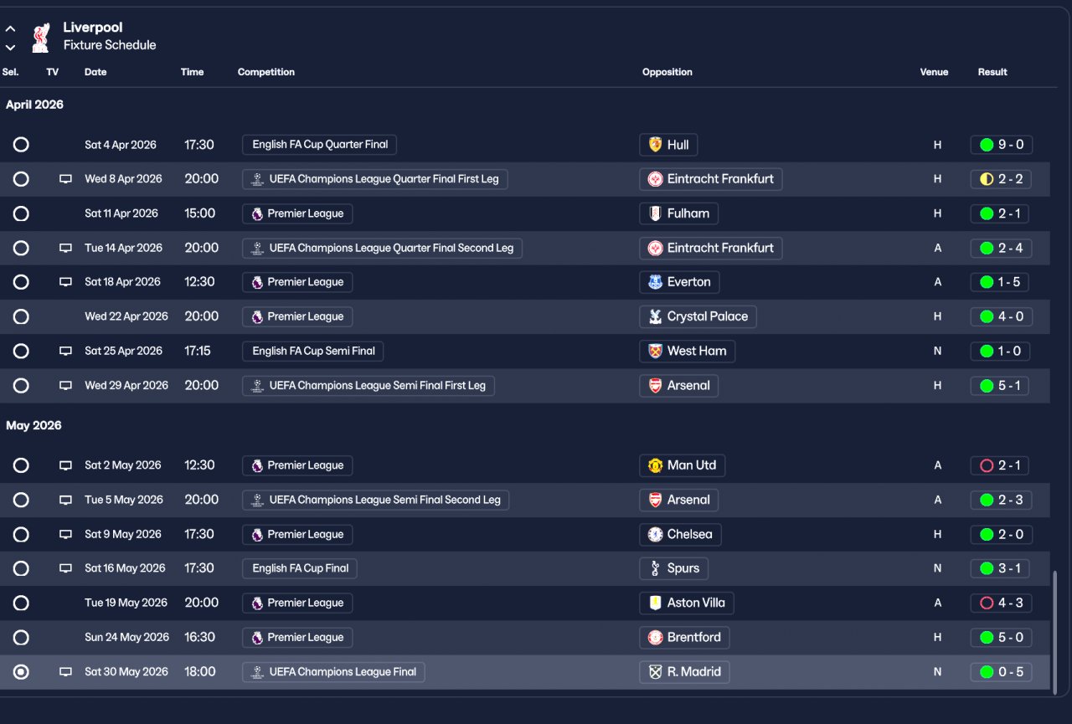Sort by the Result column header
Viewport: 1072px width, 724px height.
pyautogui.click(x=992, y=72)
